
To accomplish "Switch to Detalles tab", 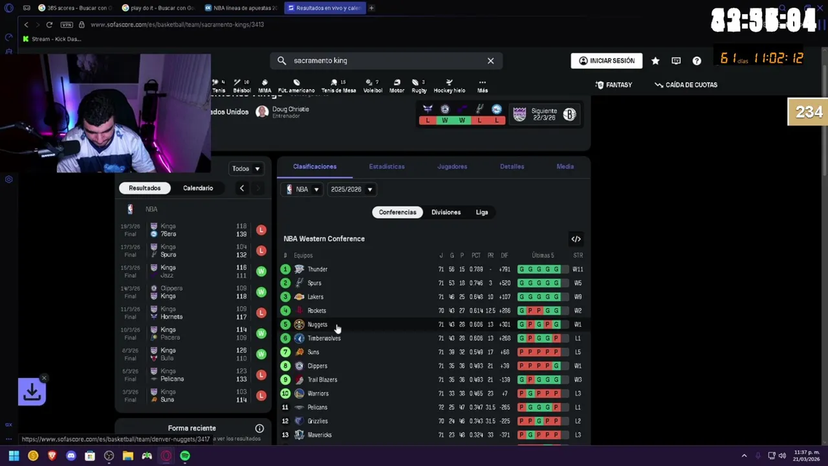I will point(512,167).
